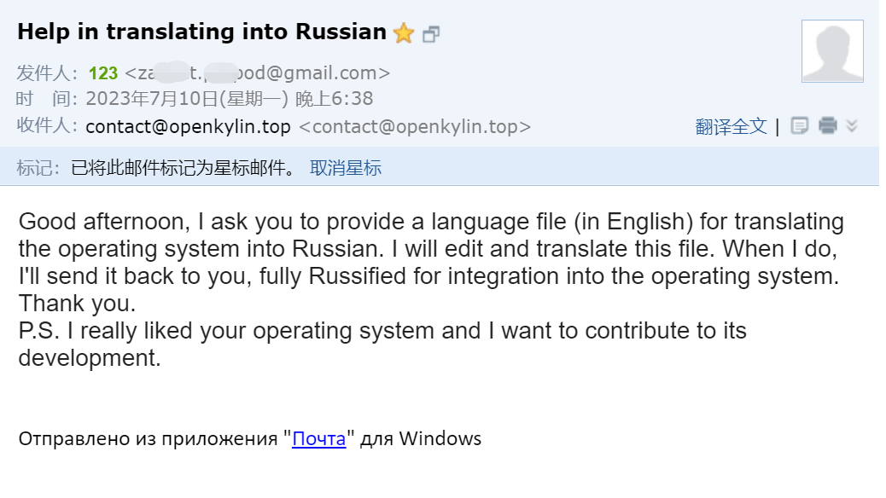The image size is (886, 498).
Task: Click the subject 'Help in translating into Russian'
Action: (201, 32)
